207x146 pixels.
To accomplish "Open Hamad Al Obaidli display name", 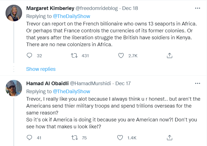I will [x=48, y=83].
